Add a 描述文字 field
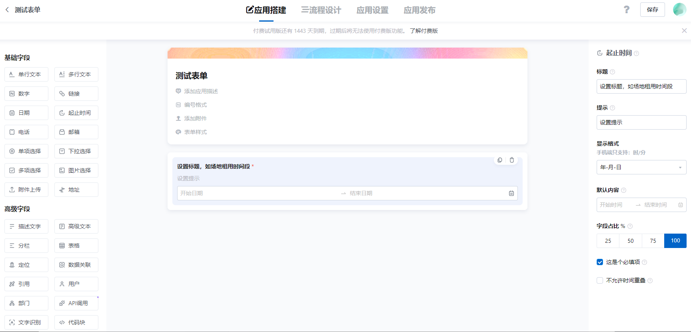 click(26, 226)
